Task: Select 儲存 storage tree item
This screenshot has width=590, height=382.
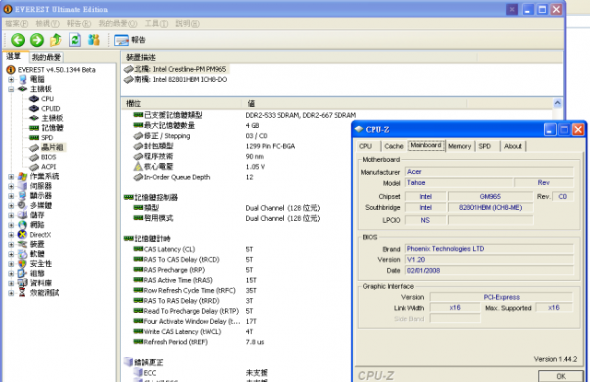Action: tap(37, 215)
